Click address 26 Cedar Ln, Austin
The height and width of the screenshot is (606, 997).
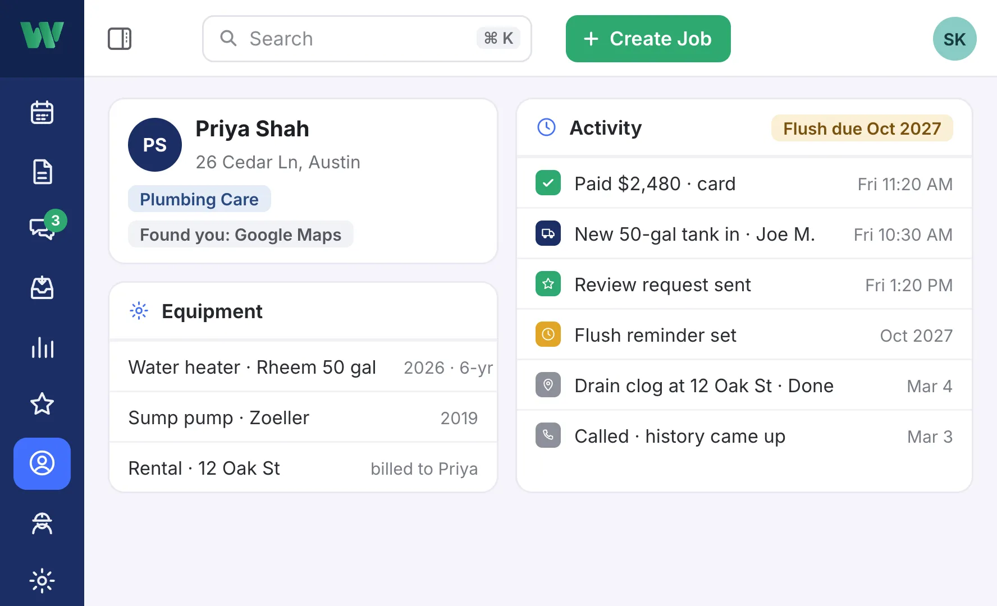(278, 162)
